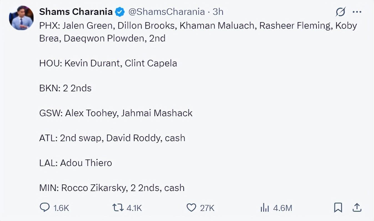
Task: Click the 4.6M views count
Action: pos(283,208)
